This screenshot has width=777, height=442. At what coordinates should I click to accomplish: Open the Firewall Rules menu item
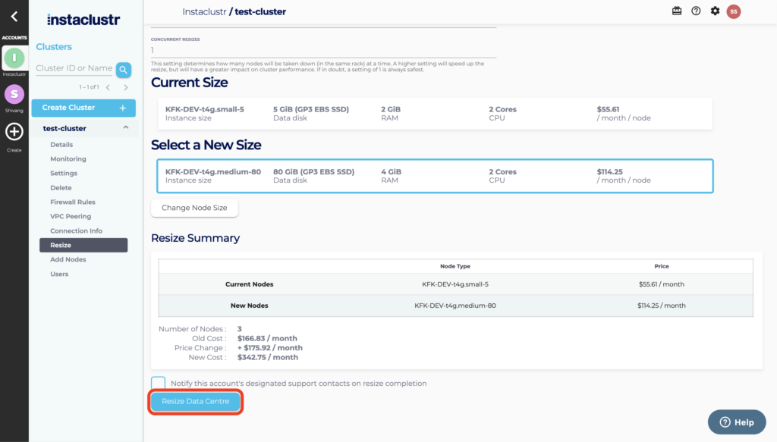coord(73,202)
